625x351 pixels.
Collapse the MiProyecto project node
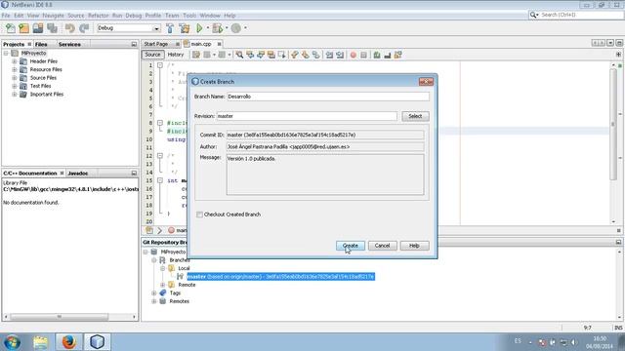tap(6, 53)
